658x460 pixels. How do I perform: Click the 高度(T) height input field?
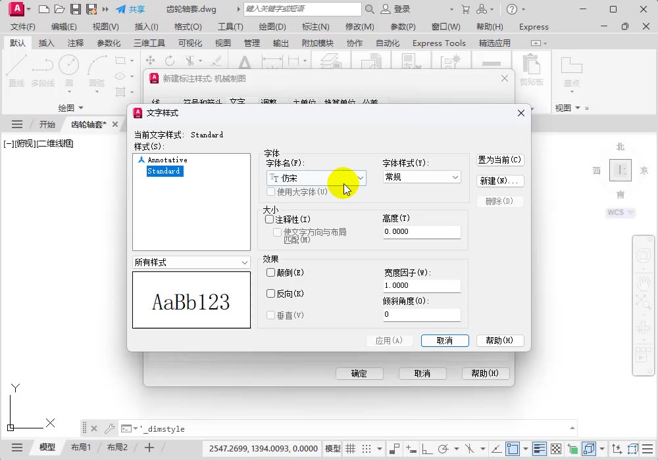(x=422, y=232)
